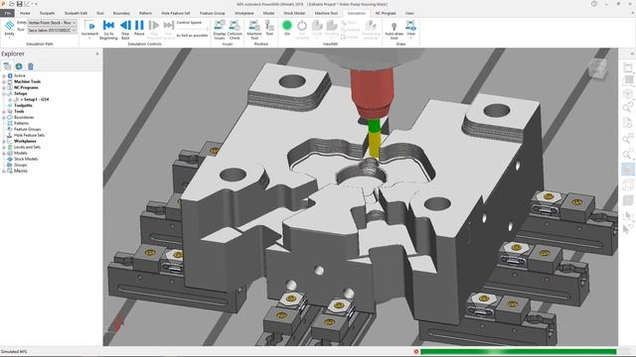This screenshot has height=357, width=636.
Task: Collapse the ribbon with the chevron arrow
Action: pos(632,13)
